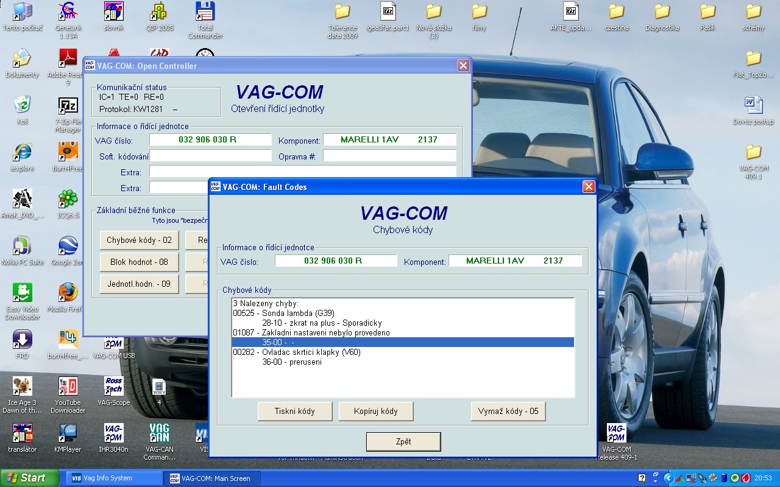Click Zpět button in Fault Codes
780x487 pixels.
(x=403, y=442)
